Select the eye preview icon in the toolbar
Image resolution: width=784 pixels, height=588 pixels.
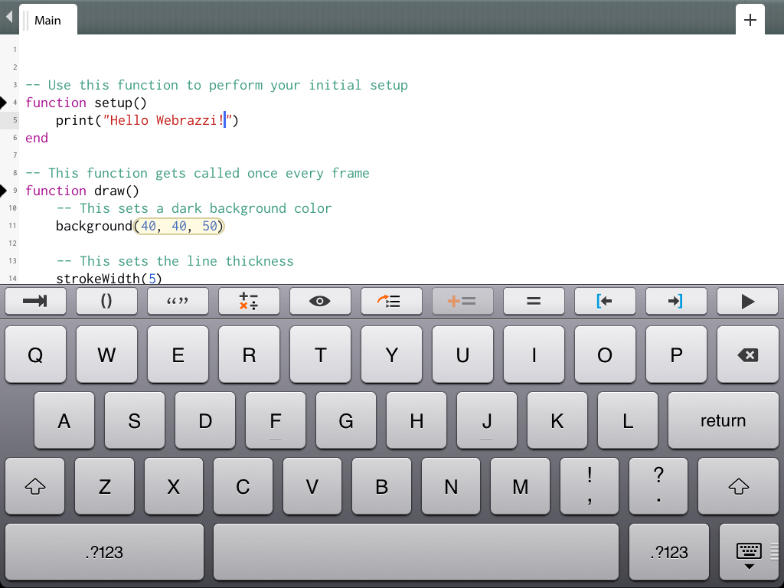tap(320, 301)
